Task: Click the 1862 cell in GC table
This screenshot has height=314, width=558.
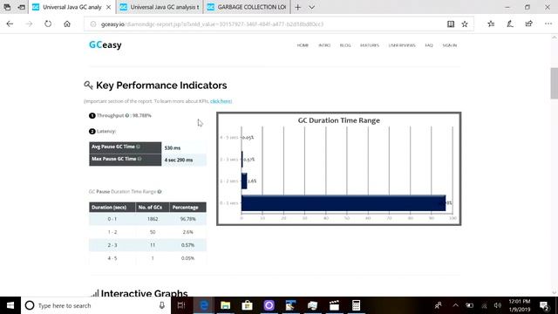Action: pos(153,219)
